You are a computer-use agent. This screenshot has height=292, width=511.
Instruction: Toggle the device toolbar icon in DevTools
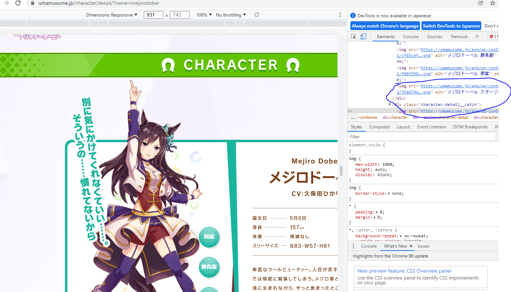click(x=363, y=37)
